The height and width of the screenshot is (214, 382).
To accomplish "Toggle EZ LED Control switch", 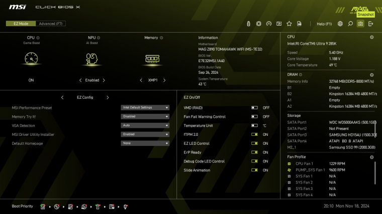I will [254, 143].
